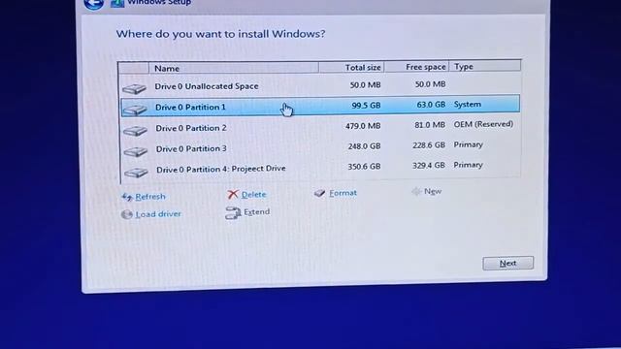This screenshot has height=349, width=621.
Task: Open Load driver option
Action: 158,214
